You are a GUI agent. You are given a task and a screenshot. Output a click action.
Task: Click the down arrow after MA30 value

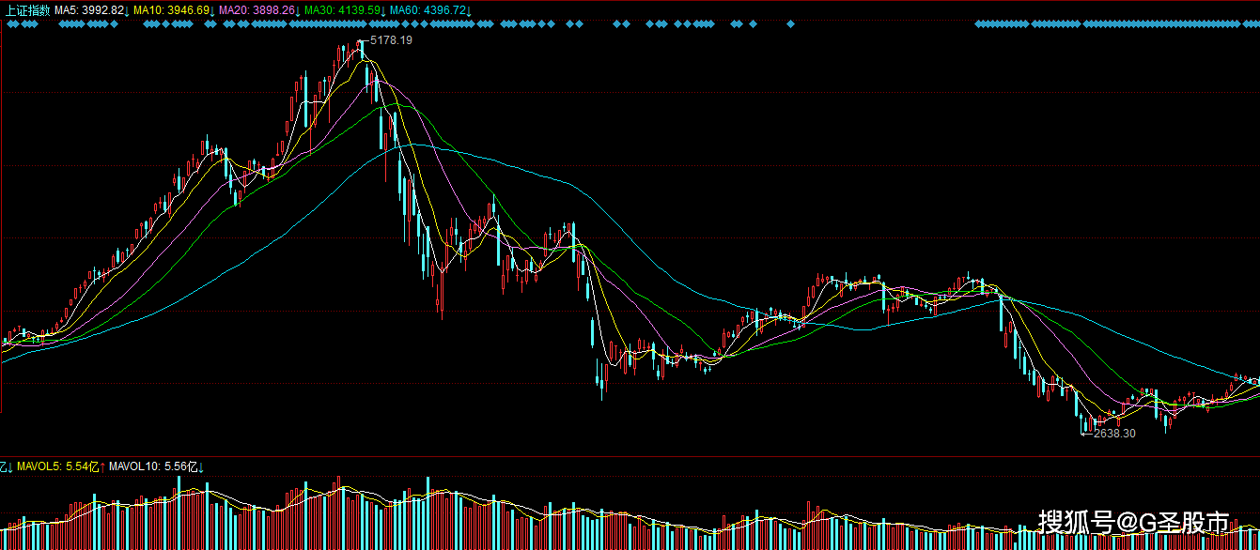click(x=383, y=11)
